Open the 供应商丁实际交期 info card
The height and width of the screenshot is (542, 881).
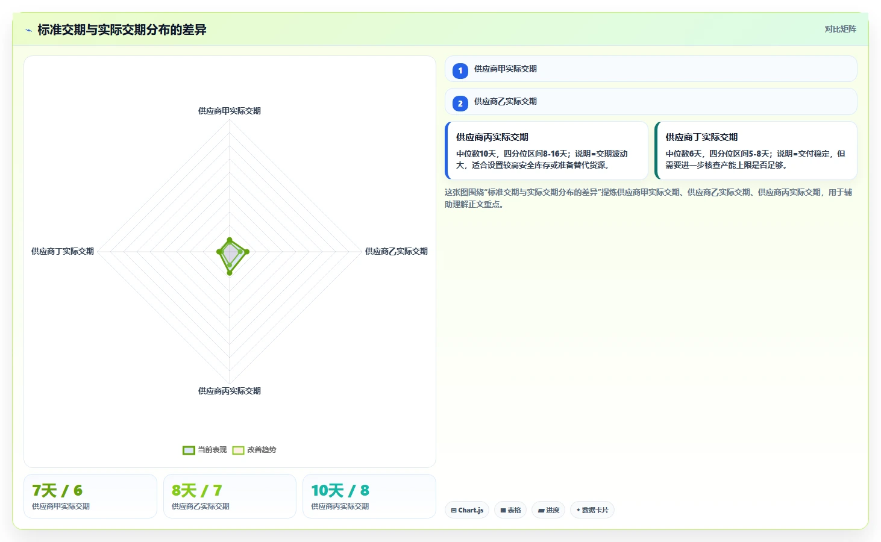click(756, 151)
